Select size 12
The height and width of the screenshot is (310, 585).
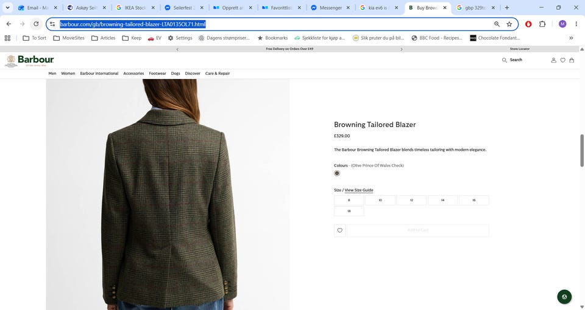tap(411, 200)
